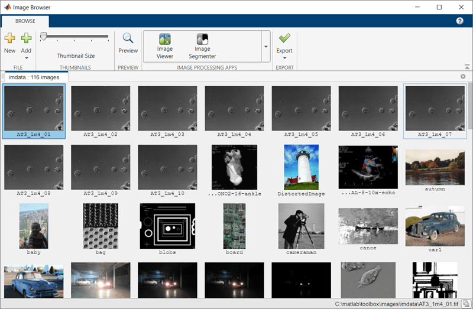Launch the Image Segmenter app
The height and width of the screenshot is (309, 473).
(202, 40)
